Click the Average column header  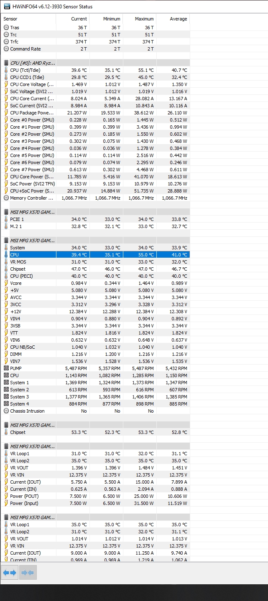point(173,19)
